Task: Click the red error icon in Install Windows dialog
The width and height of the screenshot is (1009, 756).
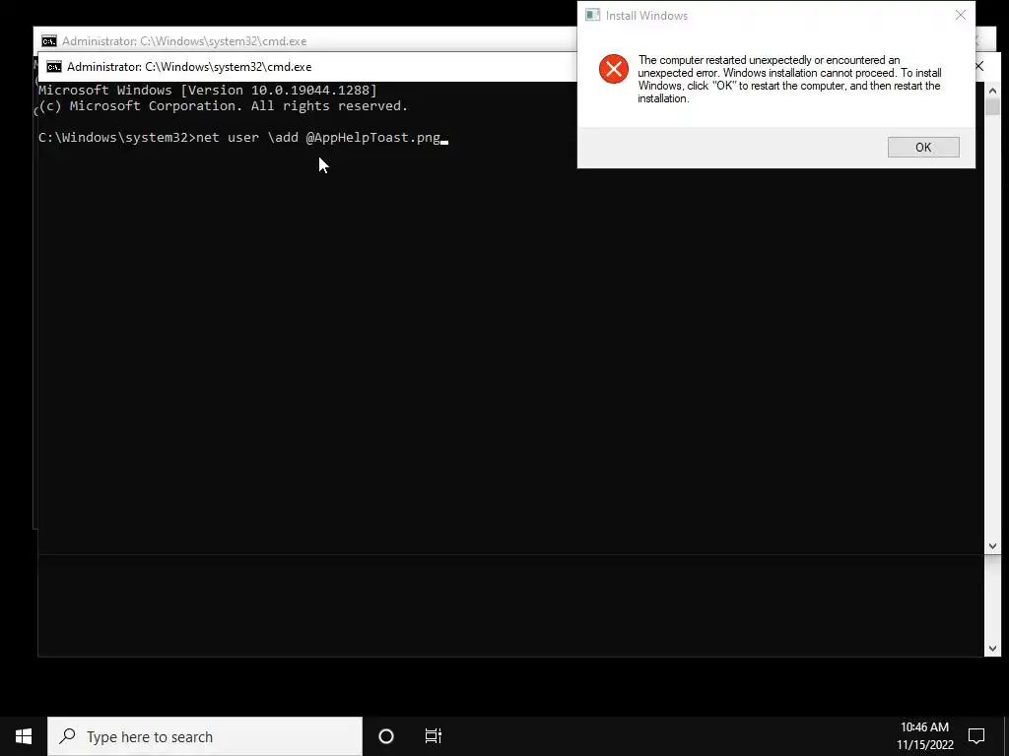Action: (x=613, y=69)
